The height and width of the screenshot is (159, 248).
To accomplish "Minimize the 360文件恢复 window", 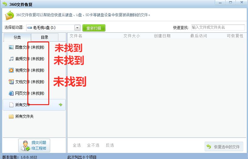I will pos(220,2).
